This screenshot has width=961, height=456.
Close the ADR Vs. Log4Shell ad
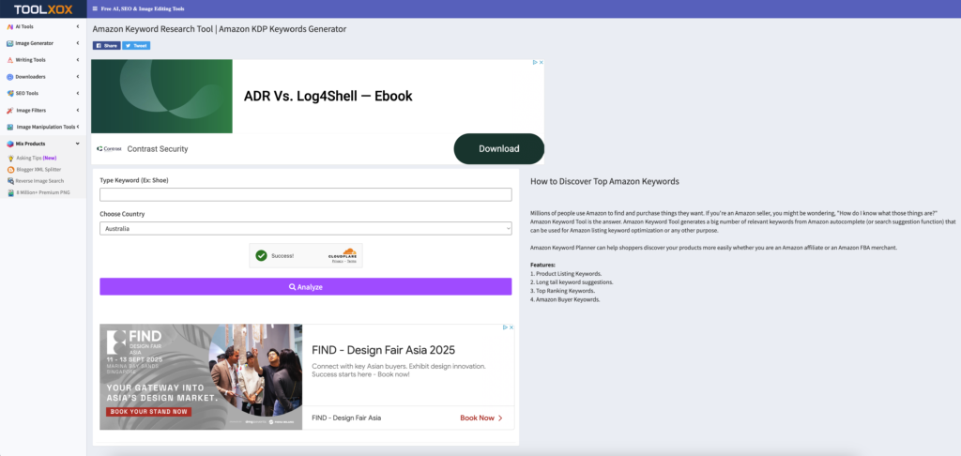[x=541, y=63]
